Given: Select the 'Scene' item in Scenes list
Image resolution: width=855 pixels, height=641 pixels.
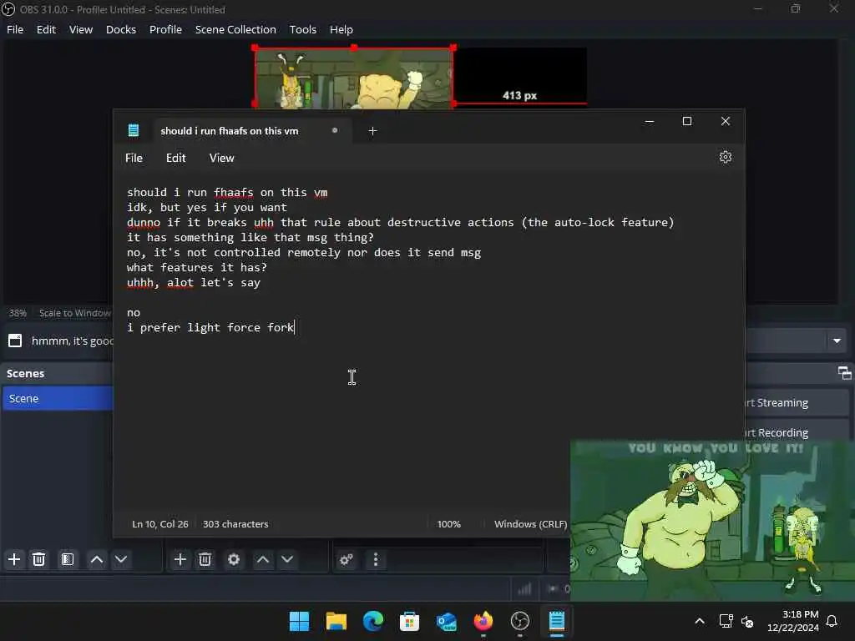Looking at the screenshot, I should [58, 398].
